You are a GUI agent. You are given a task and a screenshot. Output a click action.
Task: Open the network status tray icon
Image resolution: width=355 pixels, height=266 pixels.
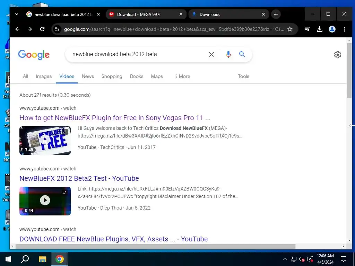pyautogui.click(x=294, y=259)
